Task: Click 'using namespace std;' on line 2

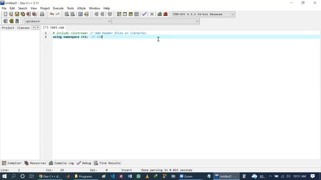Action: point(70,37)
